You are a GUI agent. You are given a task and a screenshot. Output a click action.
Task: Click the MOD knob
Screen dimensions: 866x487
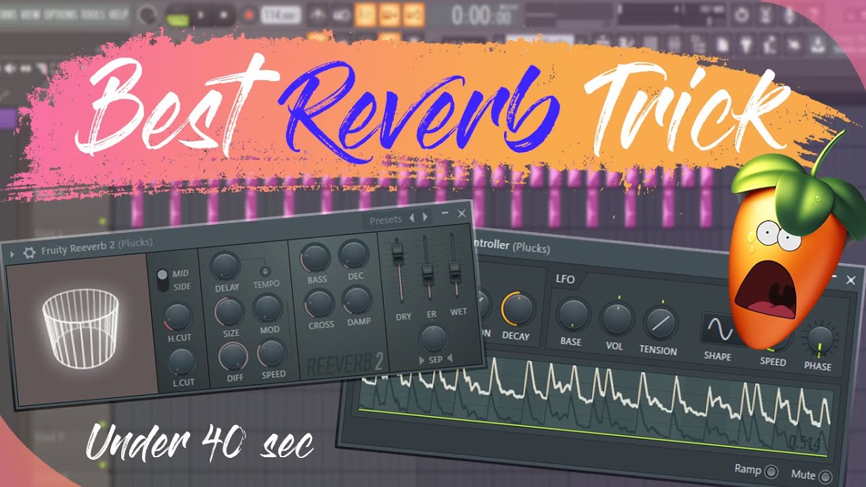267,308
